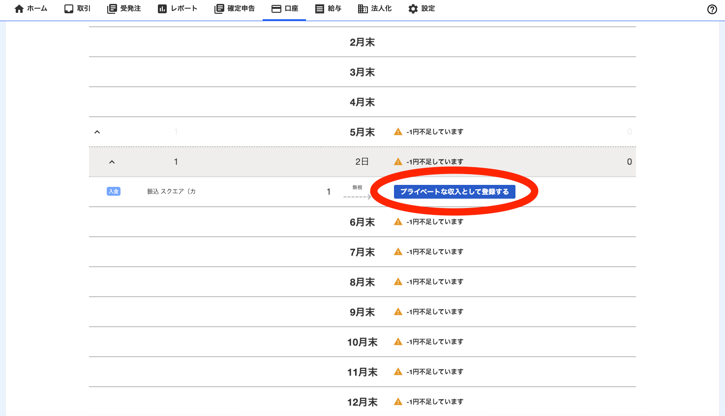This screenshot has width=725, height=416.
Task: Click the help question mark icon
Action: [x=712, y=9]
